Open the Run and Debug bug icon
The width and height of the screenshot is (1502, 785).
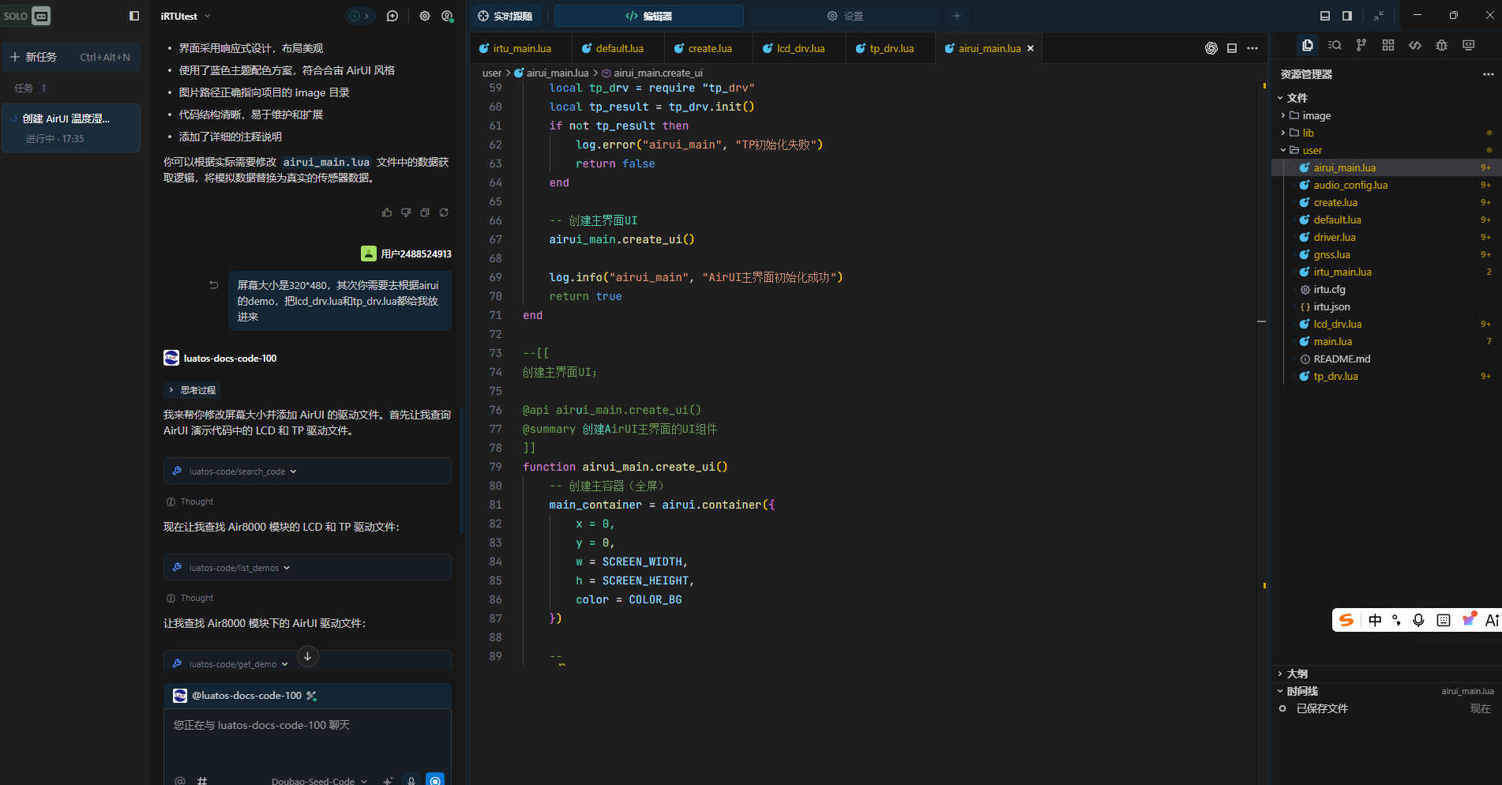(1442, 45)
